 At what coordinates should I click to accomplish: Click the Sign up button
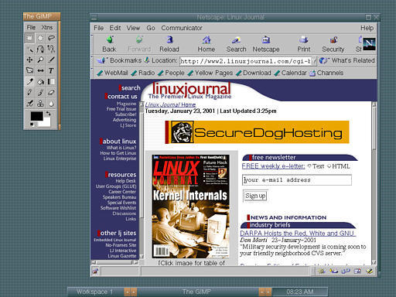click(255, 196)
